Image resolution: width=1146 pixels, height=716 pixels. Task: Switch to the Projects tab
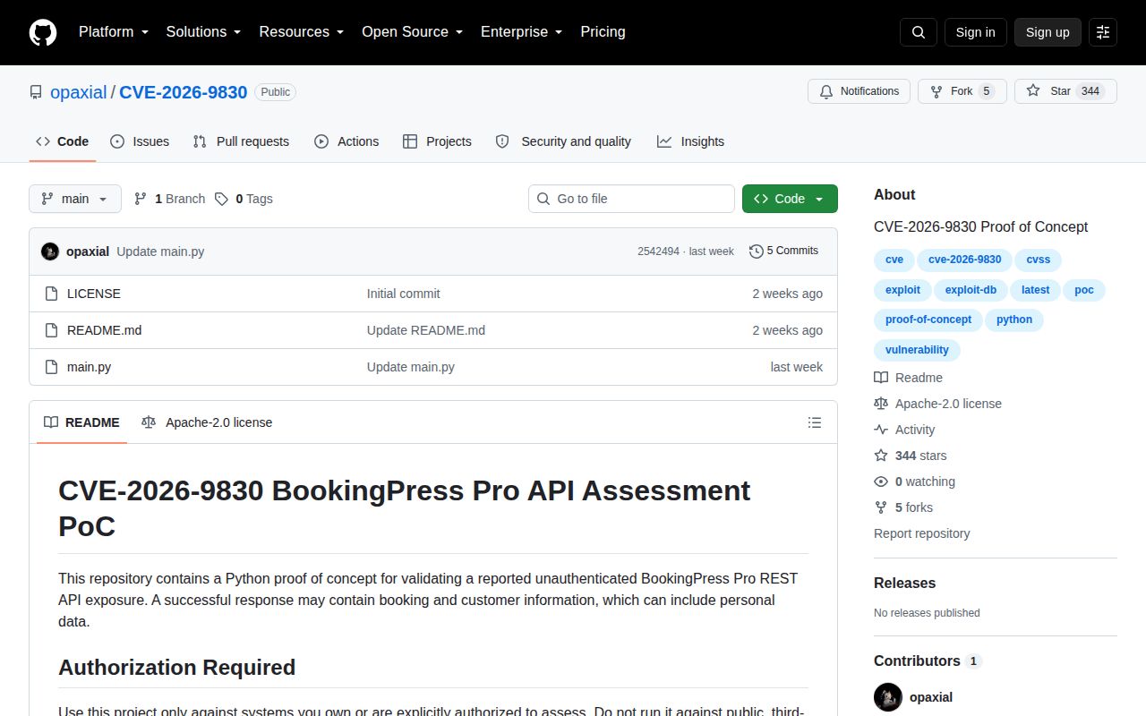click(x=437, y=141)
